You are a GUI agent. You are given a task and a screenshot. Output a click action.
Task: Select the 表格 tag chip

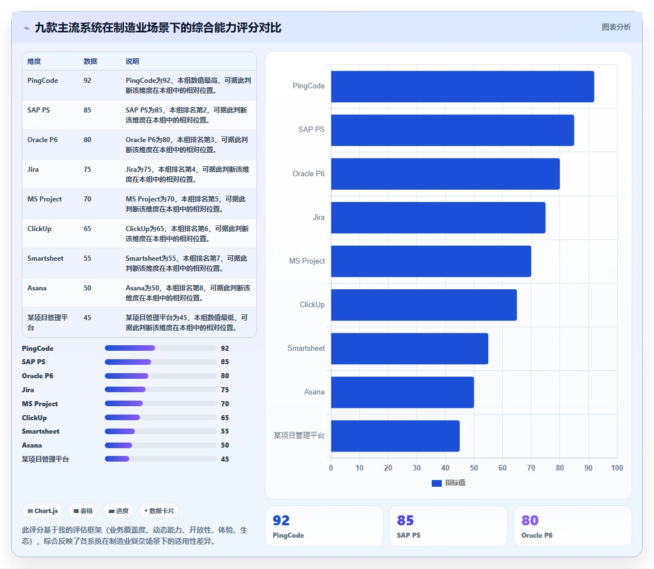tap(83, 511)
